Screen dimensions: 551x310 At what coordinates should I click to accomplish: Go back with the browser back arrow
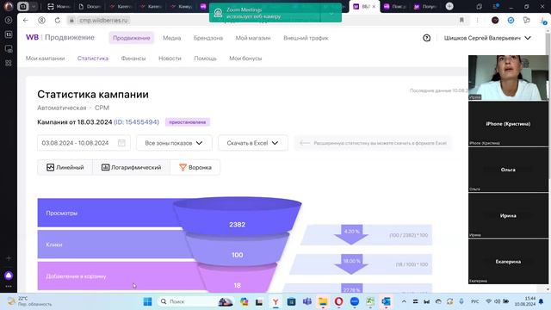pos(25,21)
